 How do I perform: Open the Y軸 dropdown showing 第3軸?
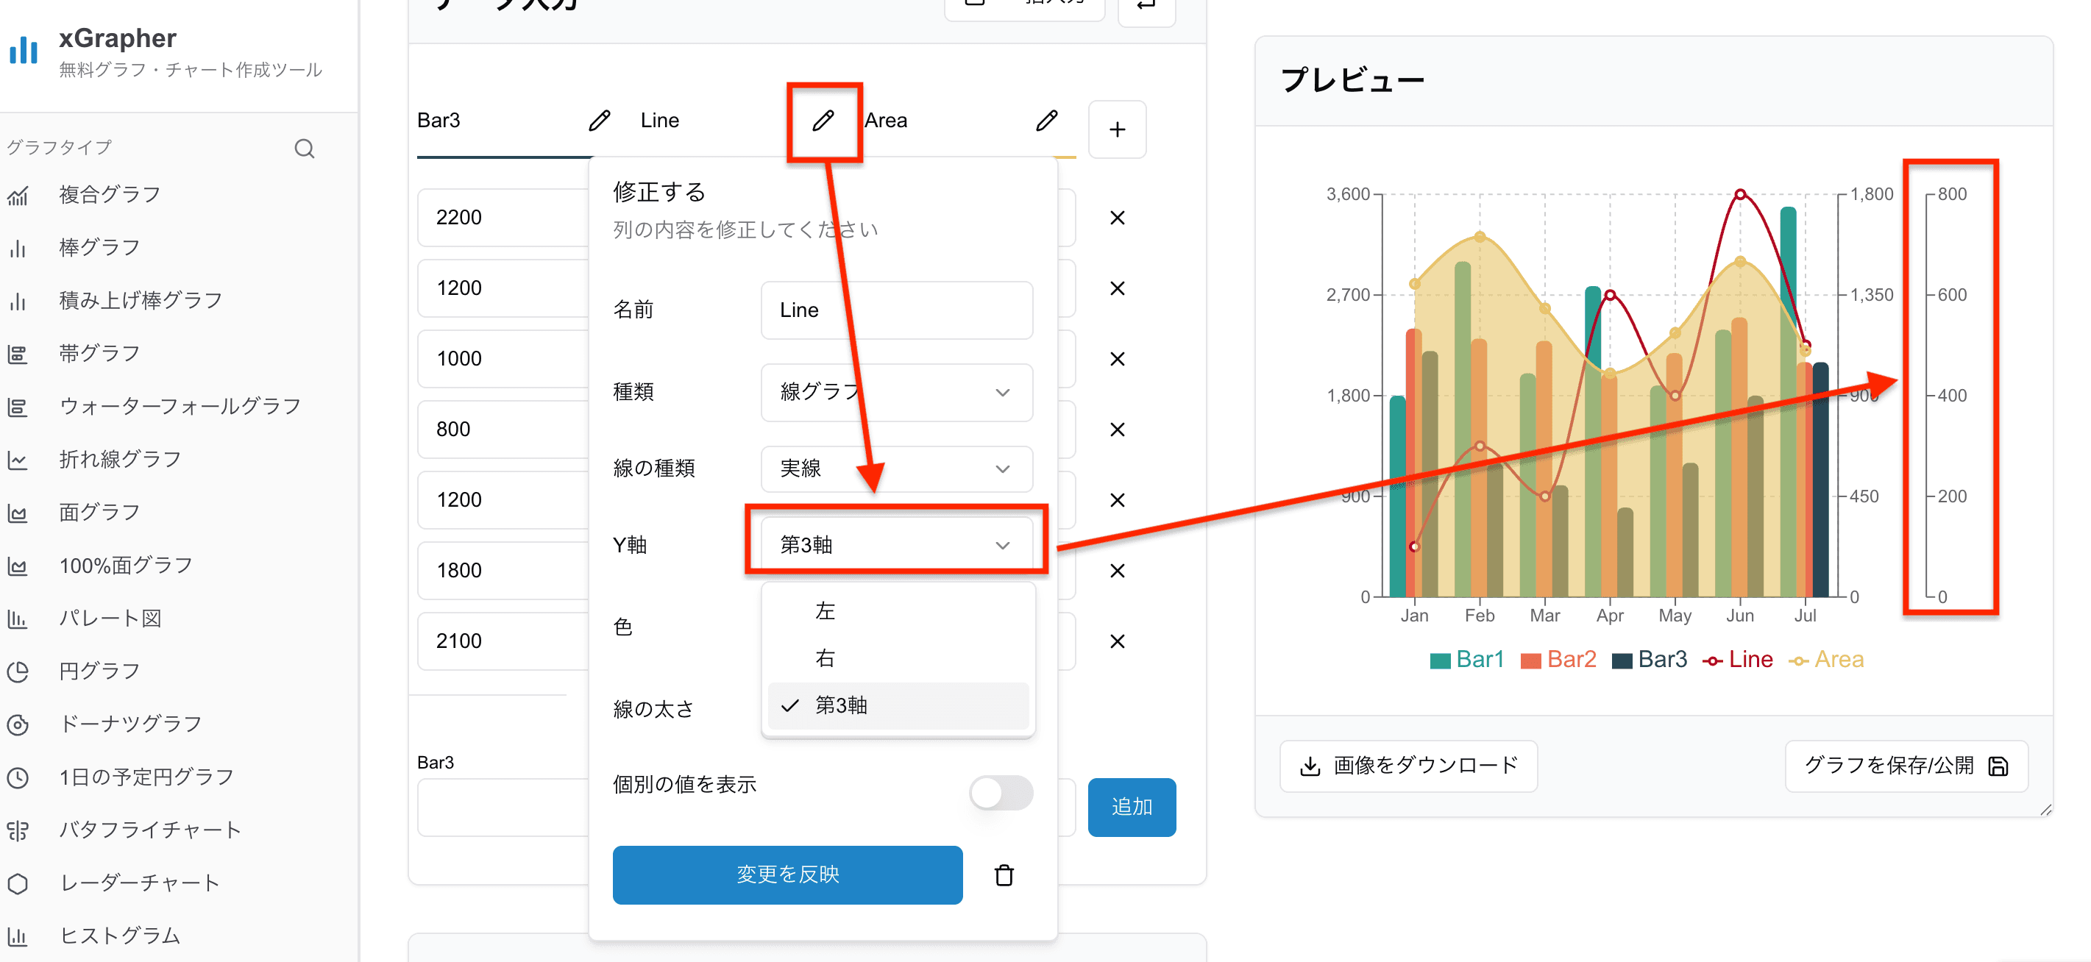tap(896, 544)
